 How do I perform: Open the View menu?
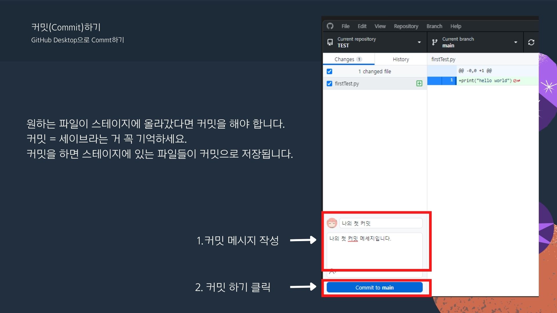coord(380,26)
